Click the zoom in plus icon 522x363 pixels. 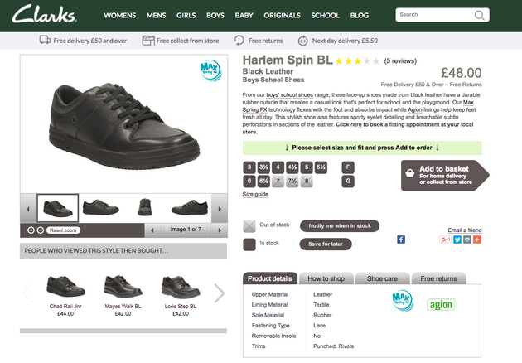tap(31, 230)
